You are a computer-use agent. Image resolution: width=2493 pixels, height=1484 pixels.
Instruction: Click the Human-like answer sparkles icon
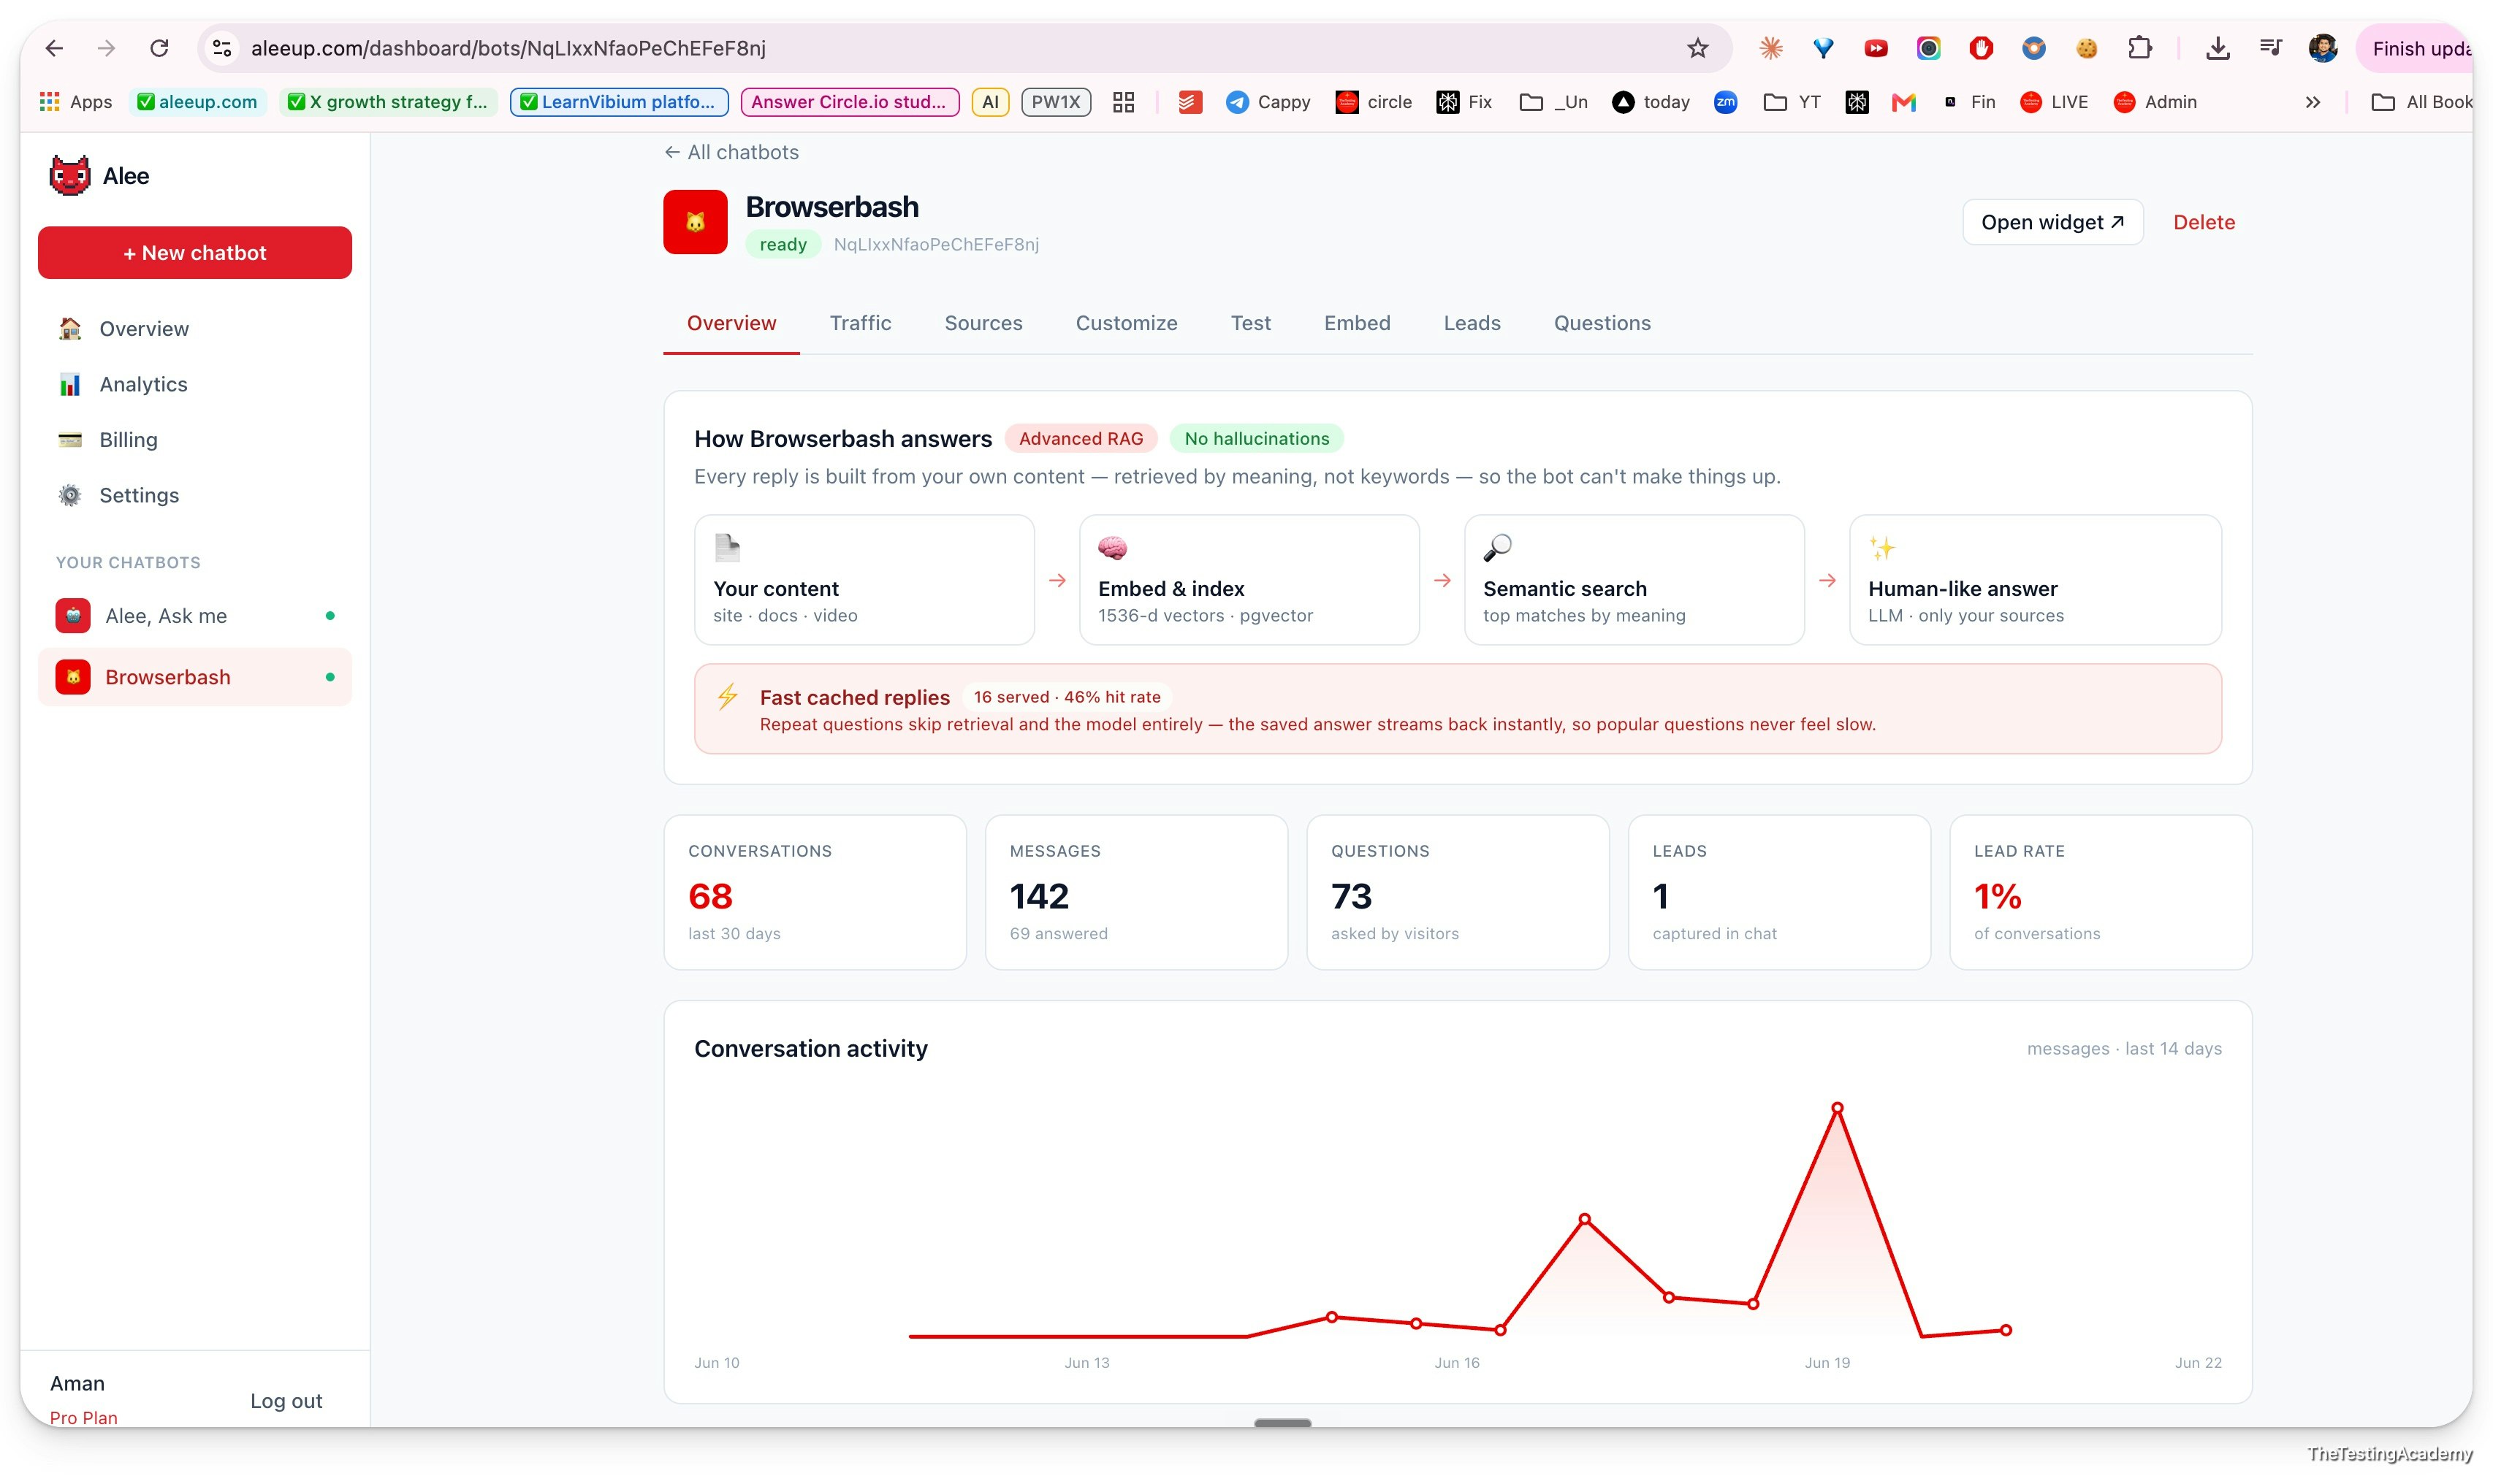(x=1881, y=548)
